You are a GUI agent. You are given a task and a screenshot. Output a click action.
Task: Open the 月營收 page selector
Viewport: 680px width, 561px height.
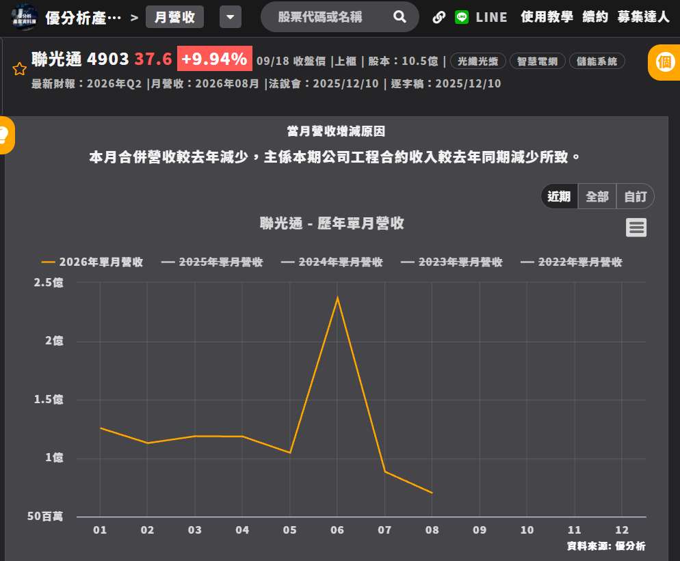pos(174,17)
